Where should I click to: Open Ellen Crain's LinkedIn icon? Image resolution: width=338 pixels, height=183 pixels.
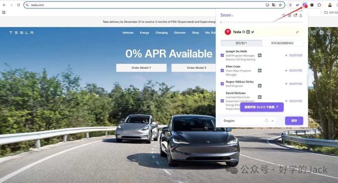[x=260, y=71]
